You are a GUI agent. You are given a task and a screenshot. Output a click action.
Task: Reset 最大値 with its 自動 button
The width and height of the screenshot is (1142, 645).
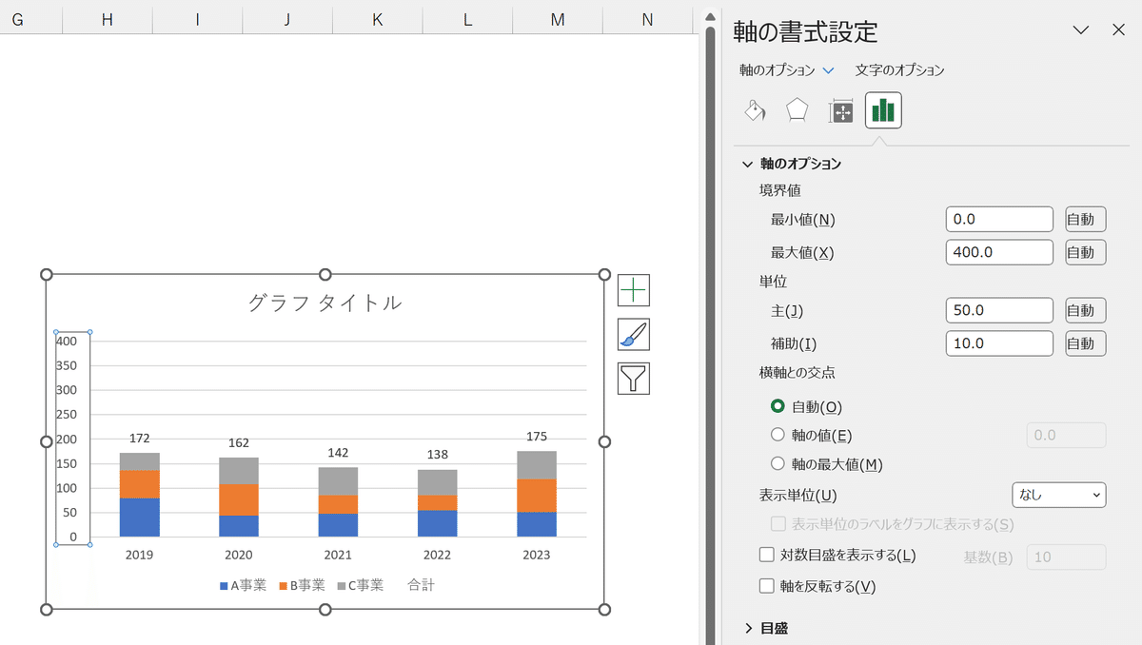tap(1085, 252)
